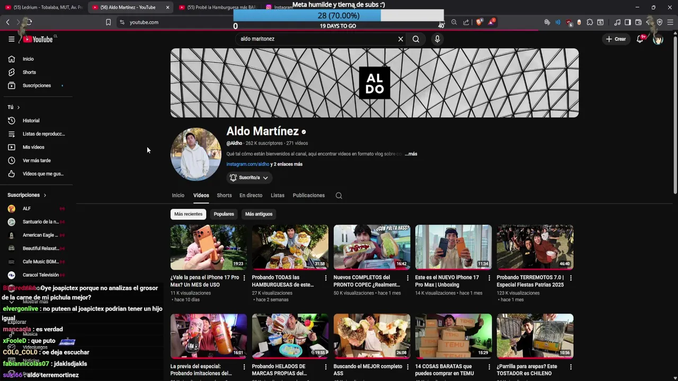Viewport: 678px width, 381px height.
Task: Open the browser main menu icon
Action: (x=670, y=22)
